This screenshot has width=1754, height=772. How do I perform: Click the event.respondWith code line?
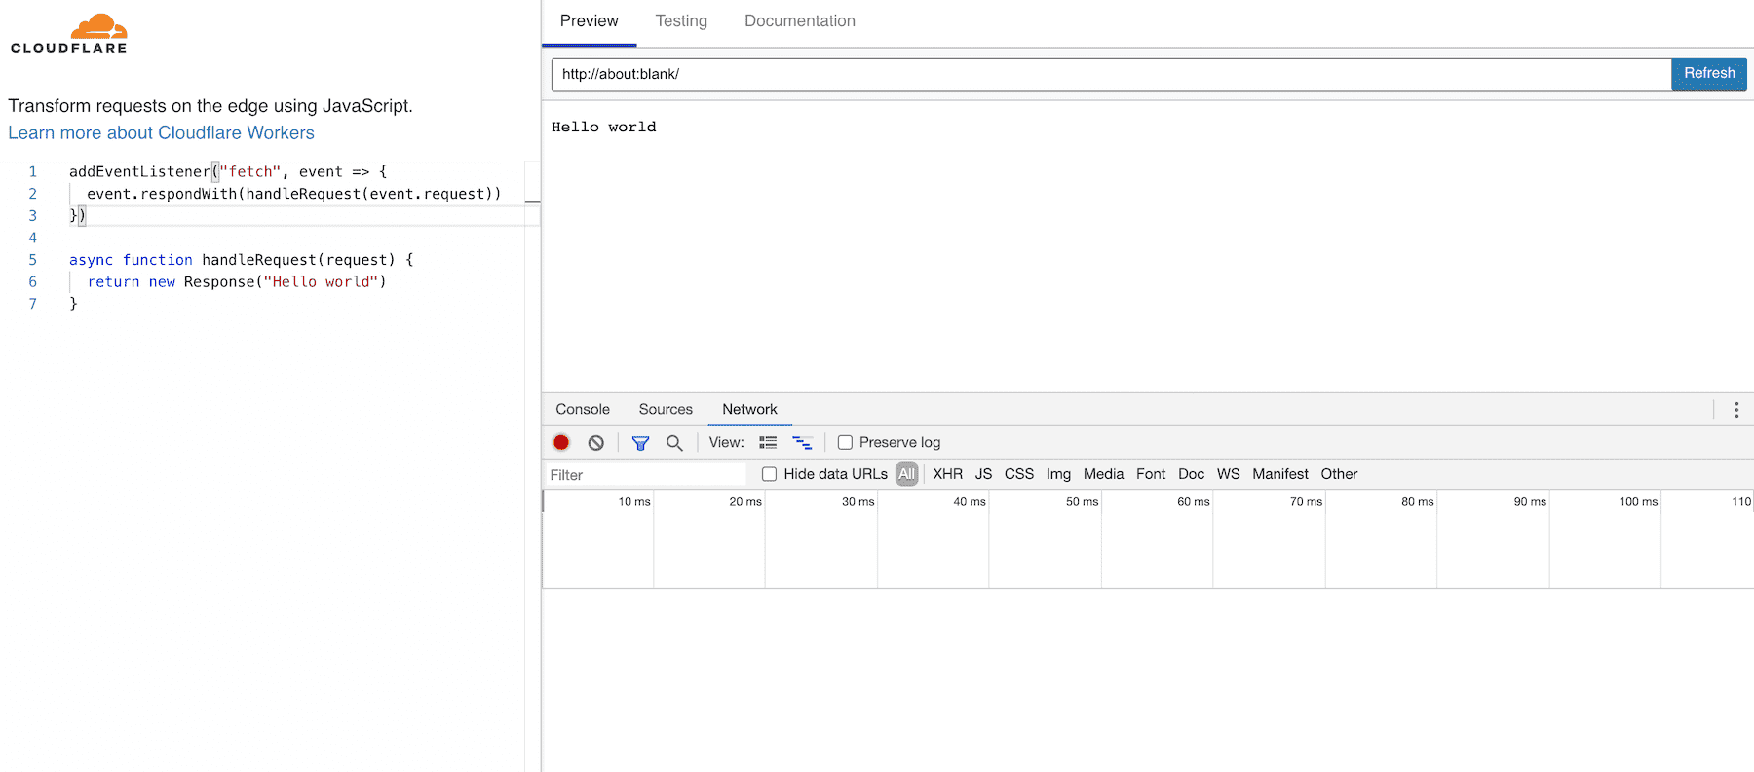coord(294,194)
